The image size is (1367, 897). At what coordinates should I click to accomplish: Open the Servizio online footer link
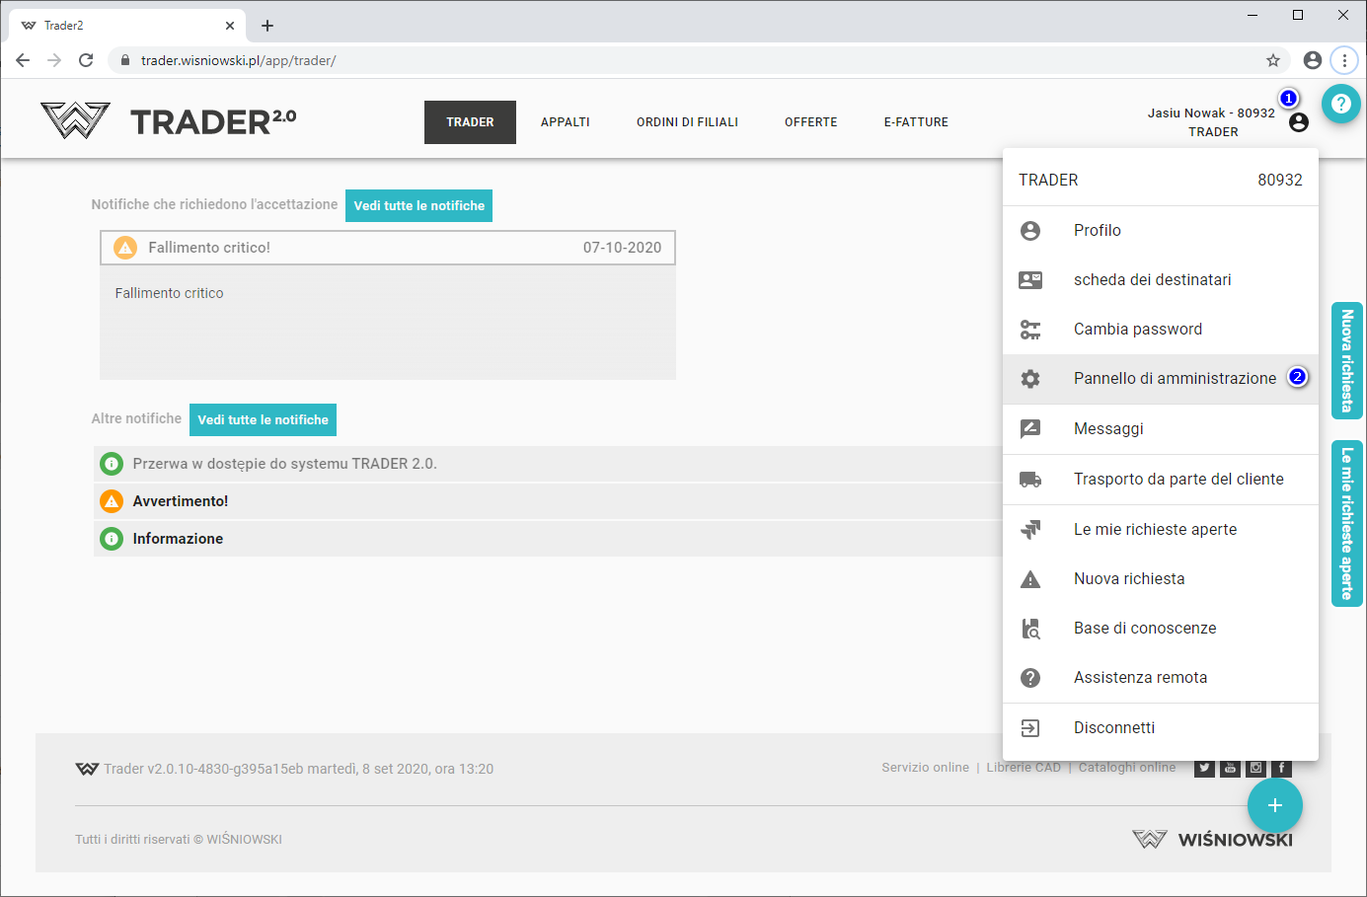pos(925,768)
